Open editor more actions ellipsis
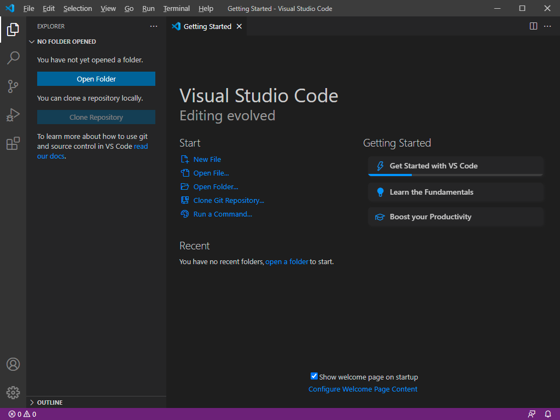Viewport: 560px width, 420px height. tap(547, 26)
